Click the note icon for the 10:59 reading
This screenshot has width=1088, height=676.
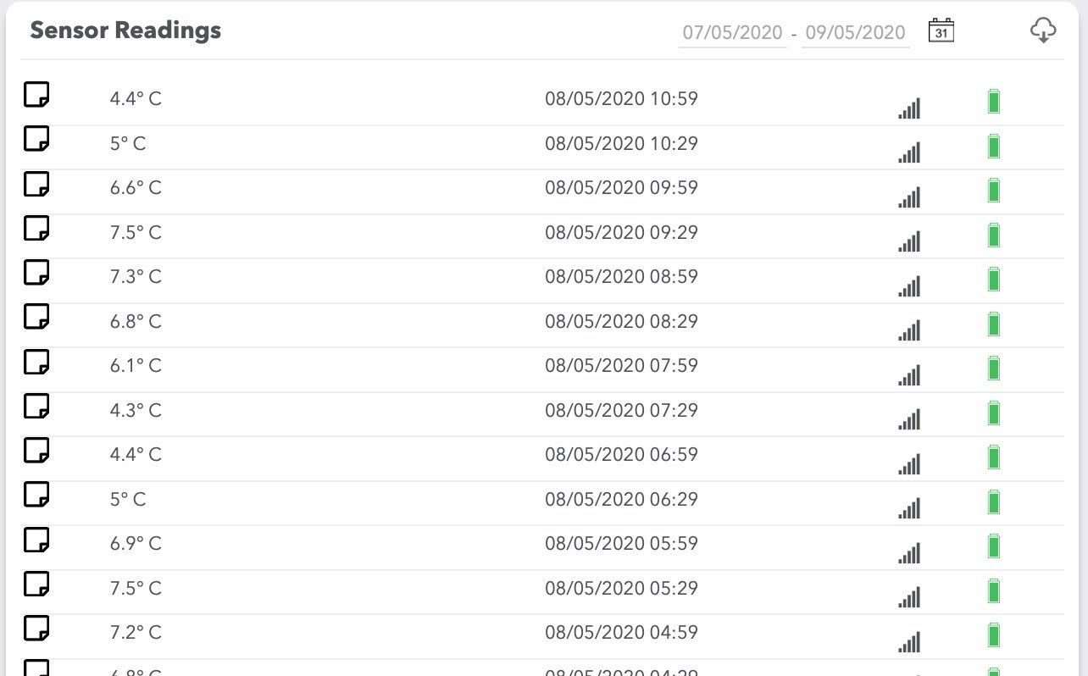(x=36, y=94)
